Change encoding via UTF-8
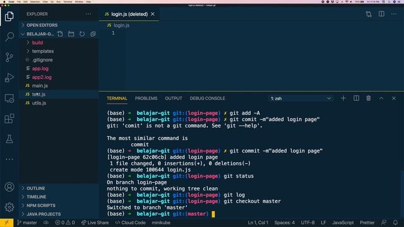Screen dimensions: 404x227 tap(307, 223)
